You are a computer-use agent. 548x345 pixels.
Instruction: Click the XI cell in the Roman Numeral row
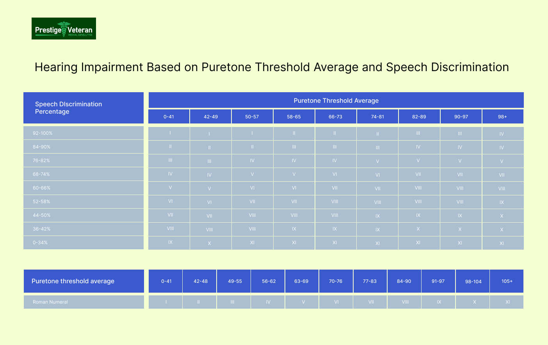[x=506, y=302]
